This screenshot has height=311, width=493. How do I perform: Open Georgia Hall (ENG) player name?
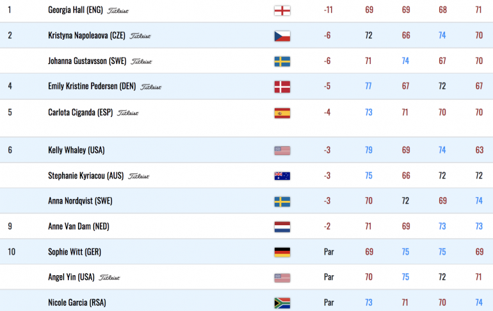pyautogui.click(x=76, y=10)
